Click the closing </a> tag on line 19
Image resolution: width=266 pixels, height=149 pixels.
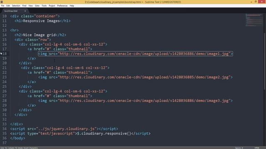[x=32, y=58]
